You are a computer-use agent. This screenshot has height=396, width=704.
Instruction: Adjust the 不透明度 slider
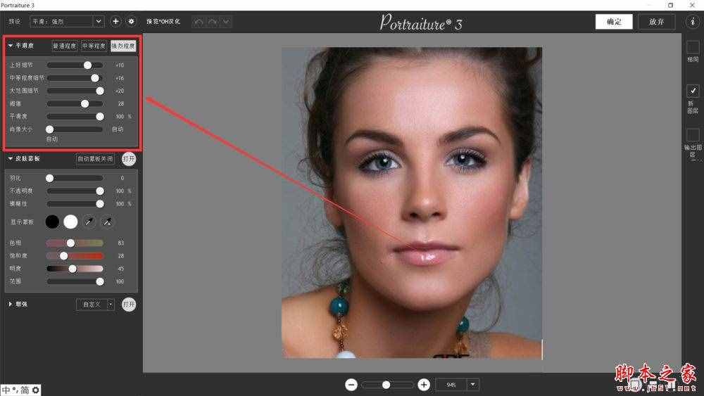pyautogui.click(x=75, y=191)
